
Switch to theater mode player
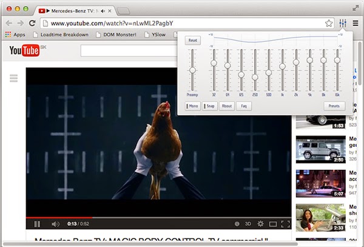point(273,224)
